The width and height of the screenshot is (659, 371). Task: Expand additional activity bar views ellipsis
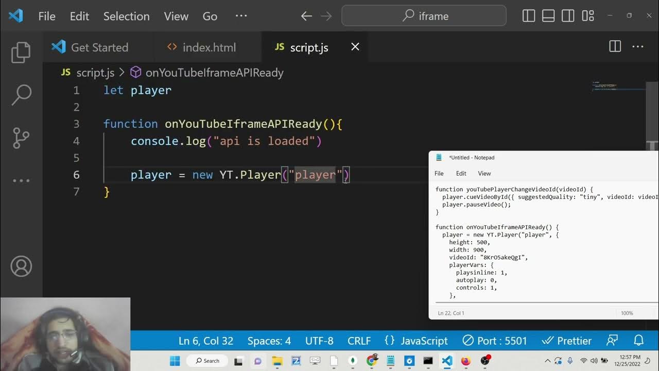(x=21, y=181)
